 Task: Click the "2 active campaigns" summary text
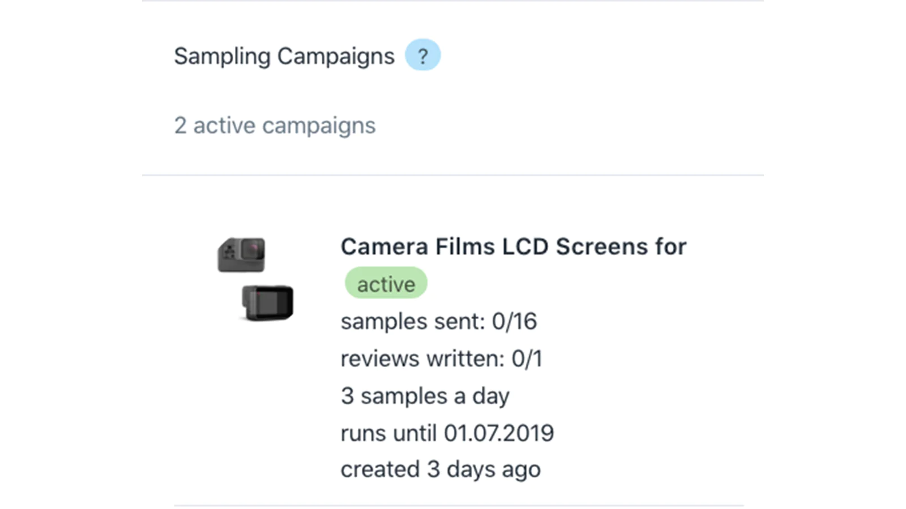tap(275, 126)
